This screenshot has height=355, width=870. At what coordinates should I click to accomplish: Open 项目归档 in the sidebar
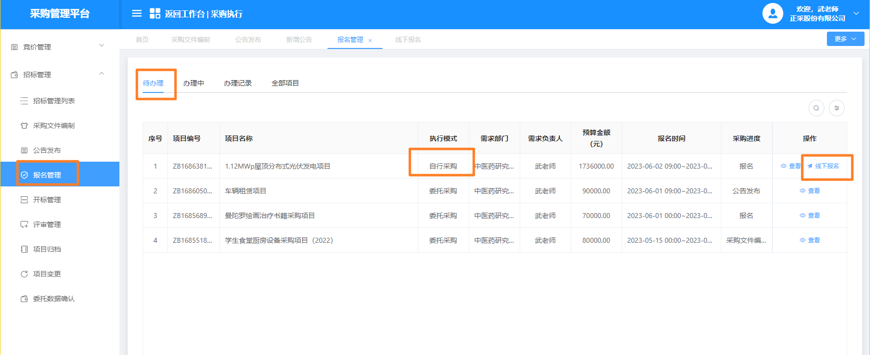click(47, 249)
